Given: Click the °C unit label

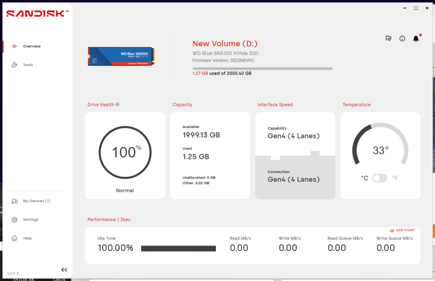Looking at the screenshot, I should click(x=364, y=178).
